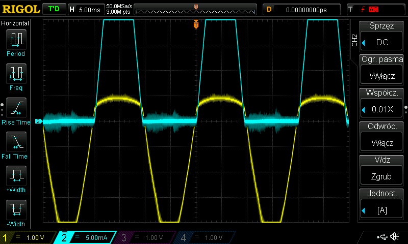Click the AC trigger coupling badge
Screen dimensions: 408x244
coord(373,10)
